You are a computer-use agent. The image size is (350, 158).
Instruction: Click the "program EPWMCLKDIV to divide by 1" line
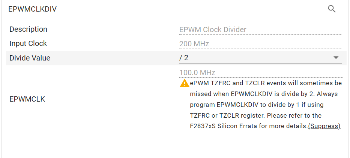pyautogui.click(x=257, y=104)
